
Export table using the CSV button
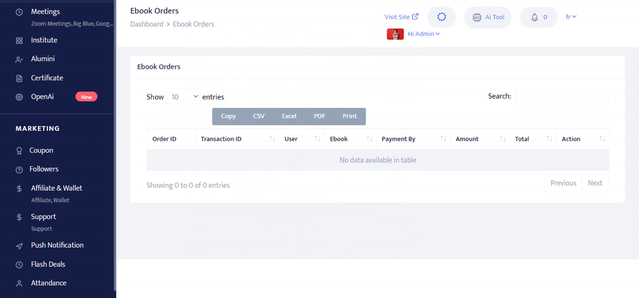(258, 116)
